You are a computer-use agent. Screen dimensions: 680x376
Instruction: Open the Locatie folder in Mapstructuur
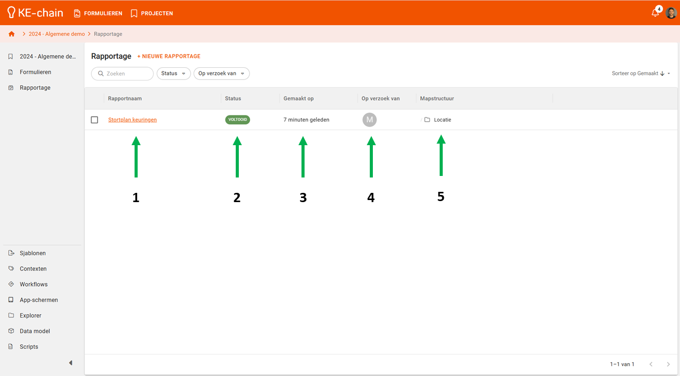pyautogui.click(x=442, y=120)
